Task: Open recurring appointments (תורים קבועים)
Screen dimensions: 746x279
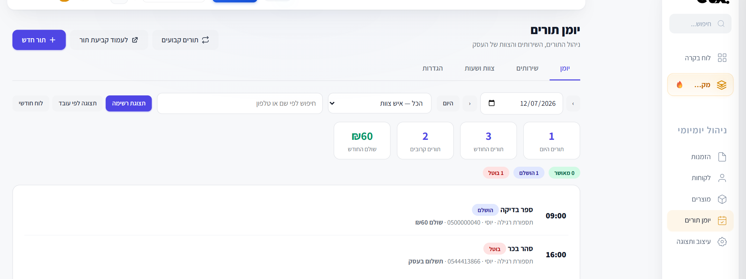Action: [x=185, y=40]
